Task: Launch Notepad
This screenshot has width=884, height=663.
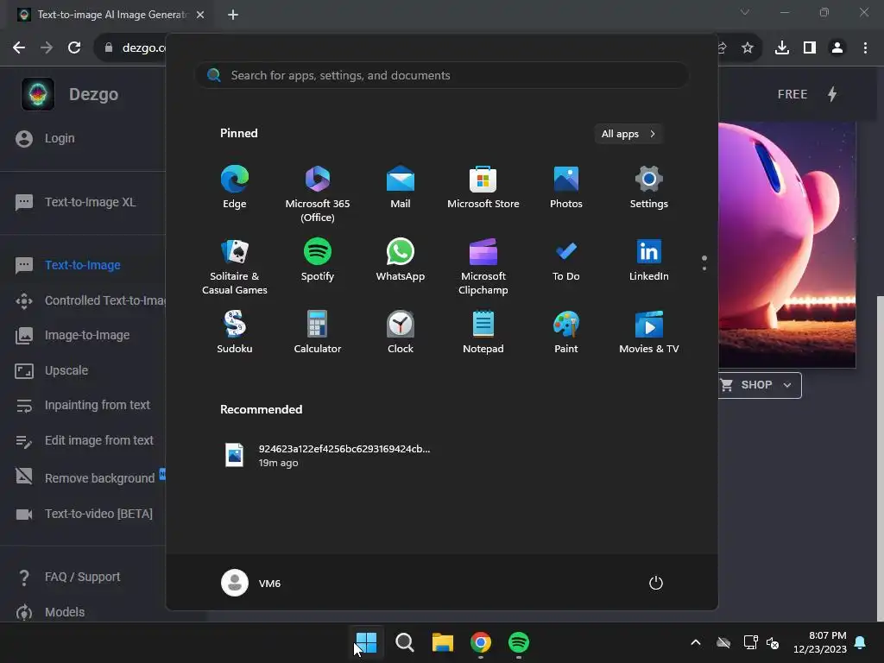Action: [x=483, y=332]
